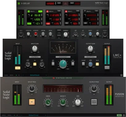This screenshot has height=117, width=126.
Task: Go to next preset in Vintage Drive
Action: pos(46,115)
